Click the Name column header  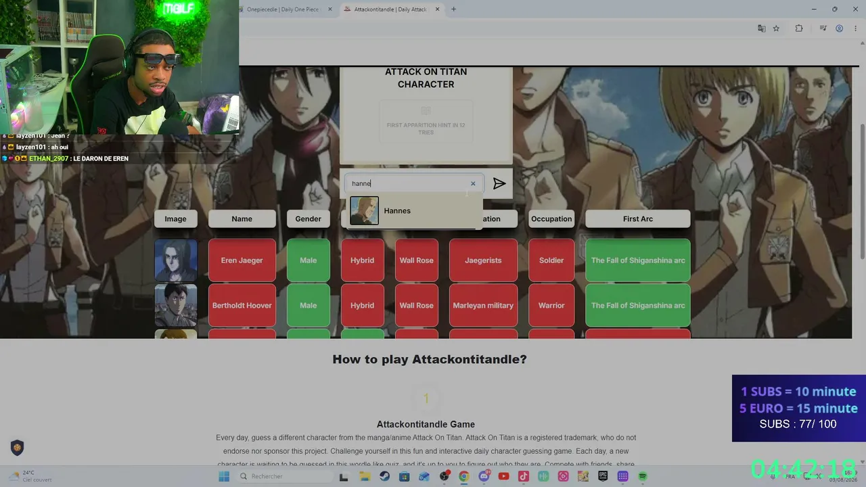pyautogui.click(x=242, y=218)
